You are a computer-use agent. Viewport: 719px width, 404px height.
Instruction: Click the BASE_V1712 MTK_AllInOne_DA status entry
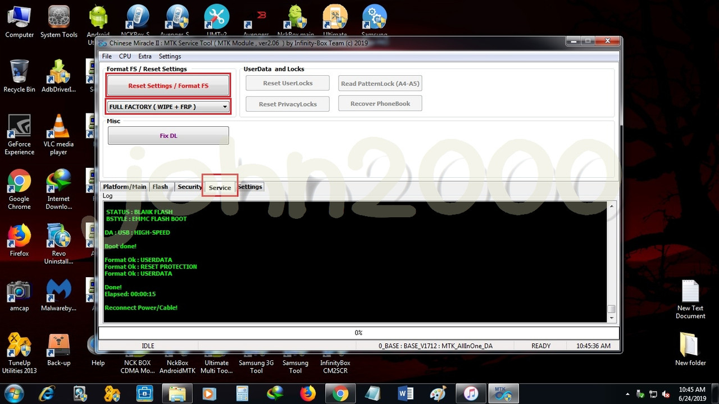coord(435,346)
